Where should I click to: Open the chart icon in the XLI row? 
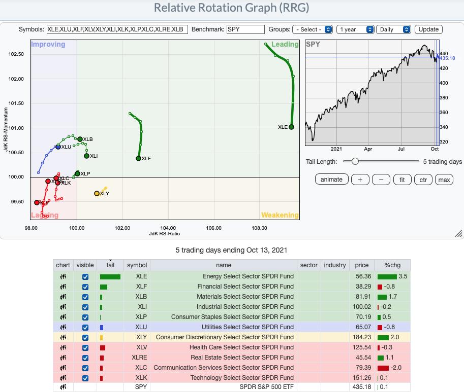63,307
